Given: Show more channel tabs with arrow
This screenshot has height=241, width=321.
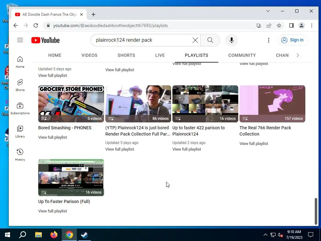Looking at the screenshot, I should tap(298, 55).
